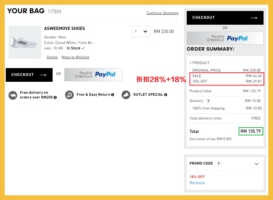273x200 pixels.
Task: Collapse the Promo Code section chevron
Action: (x=257, y=164)
